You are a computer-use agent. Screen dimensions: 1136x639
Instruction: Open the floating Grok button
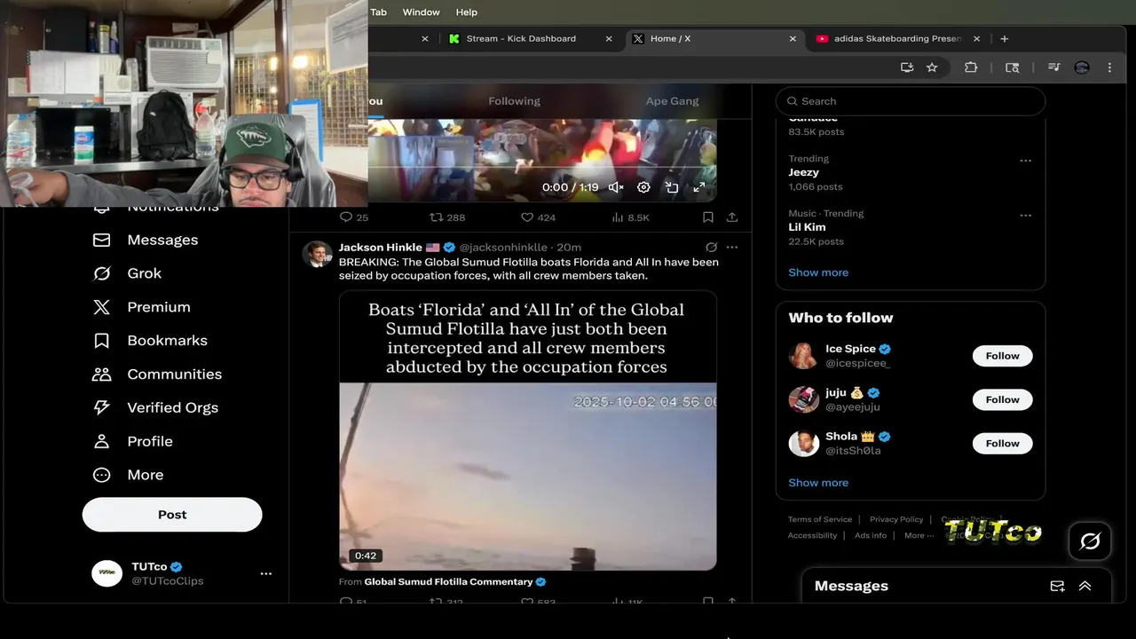click(x=1090, y=541)
